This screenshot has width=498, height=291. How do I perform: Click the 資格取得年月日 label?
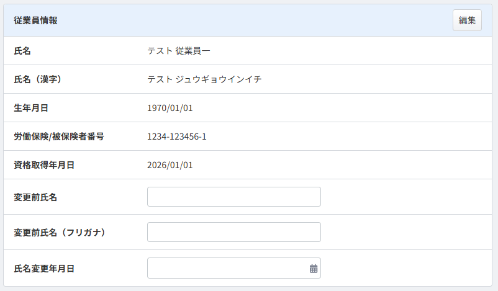(x=44, y=165)
